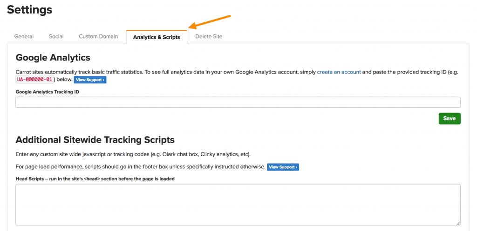
Task: Click the custom site wide javascript description text
Action: pyautogui.click(x=133, y=154)
